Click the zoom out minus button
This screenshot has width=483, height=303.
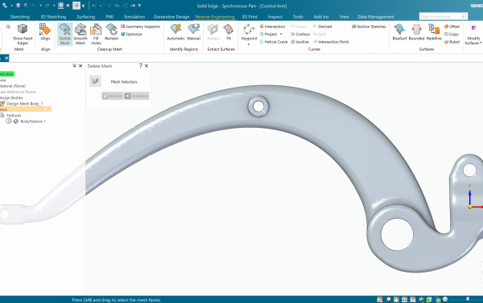pyautogui.click(x=445, y=299)
